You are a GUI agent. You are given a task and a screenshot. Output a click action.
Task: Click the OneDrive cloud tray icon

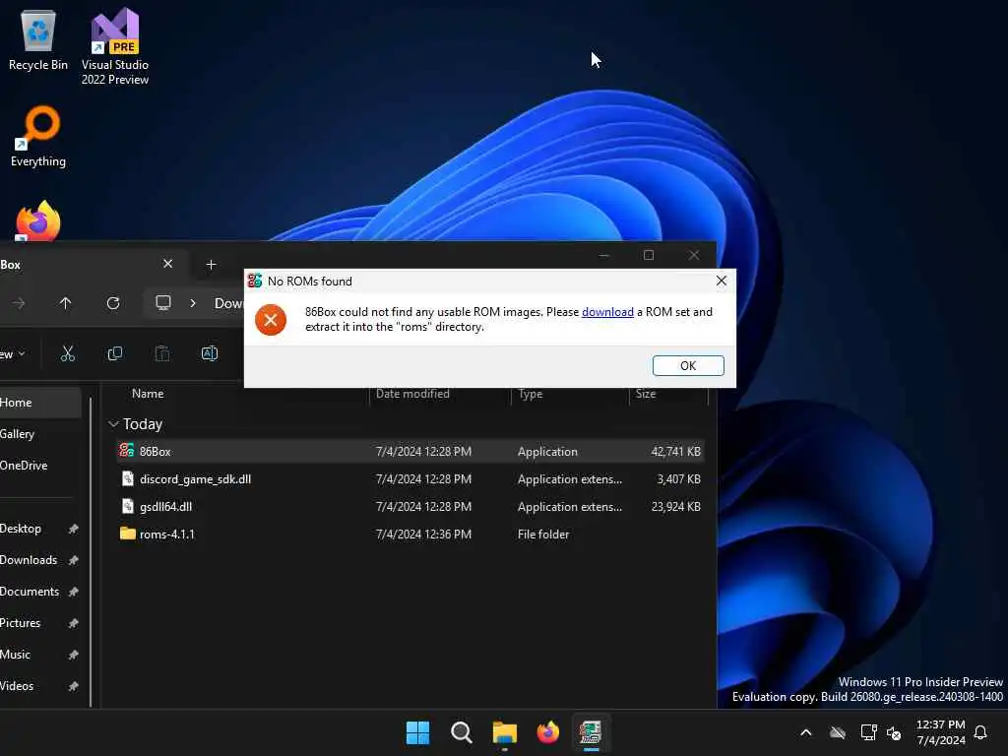coord(837,732)
